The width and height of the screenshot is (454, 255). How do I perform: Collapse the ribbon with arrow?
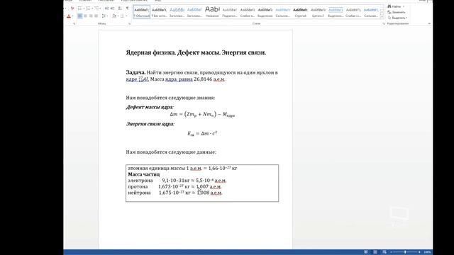pyautogui.click(x=429, y=23)
